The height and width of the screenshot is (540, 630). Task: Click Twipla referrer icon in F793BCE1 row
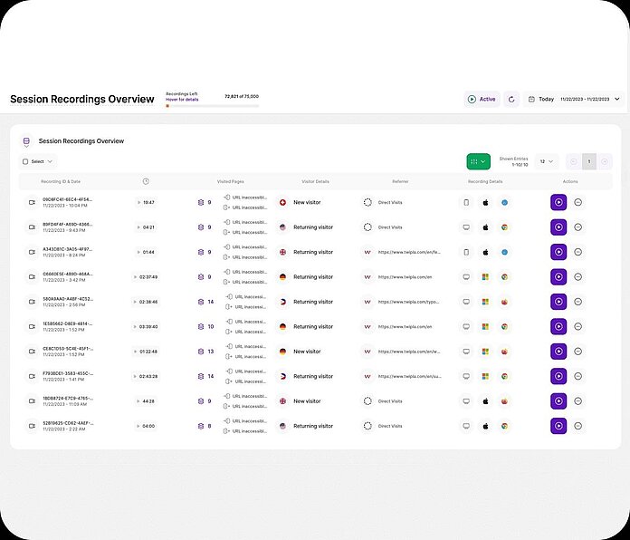[367, 376]
